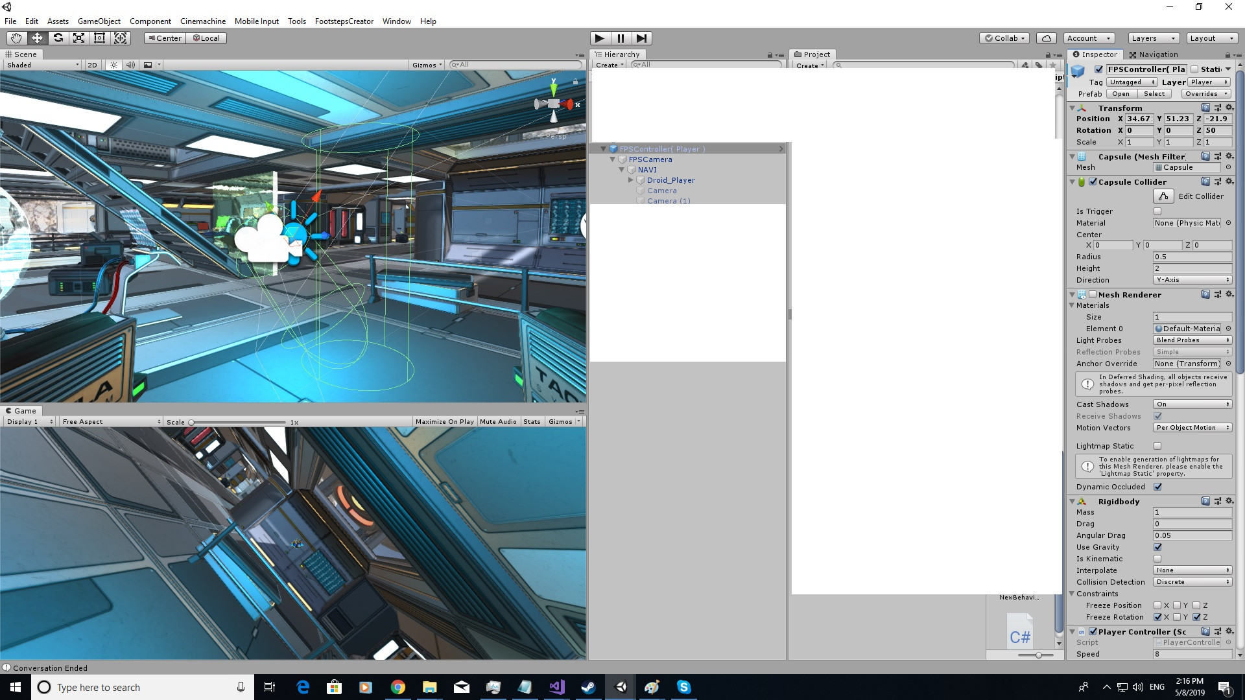Enable the Is Trigger checkbox
Screen dimensions: 1245x700
[x=1157, y=211]
